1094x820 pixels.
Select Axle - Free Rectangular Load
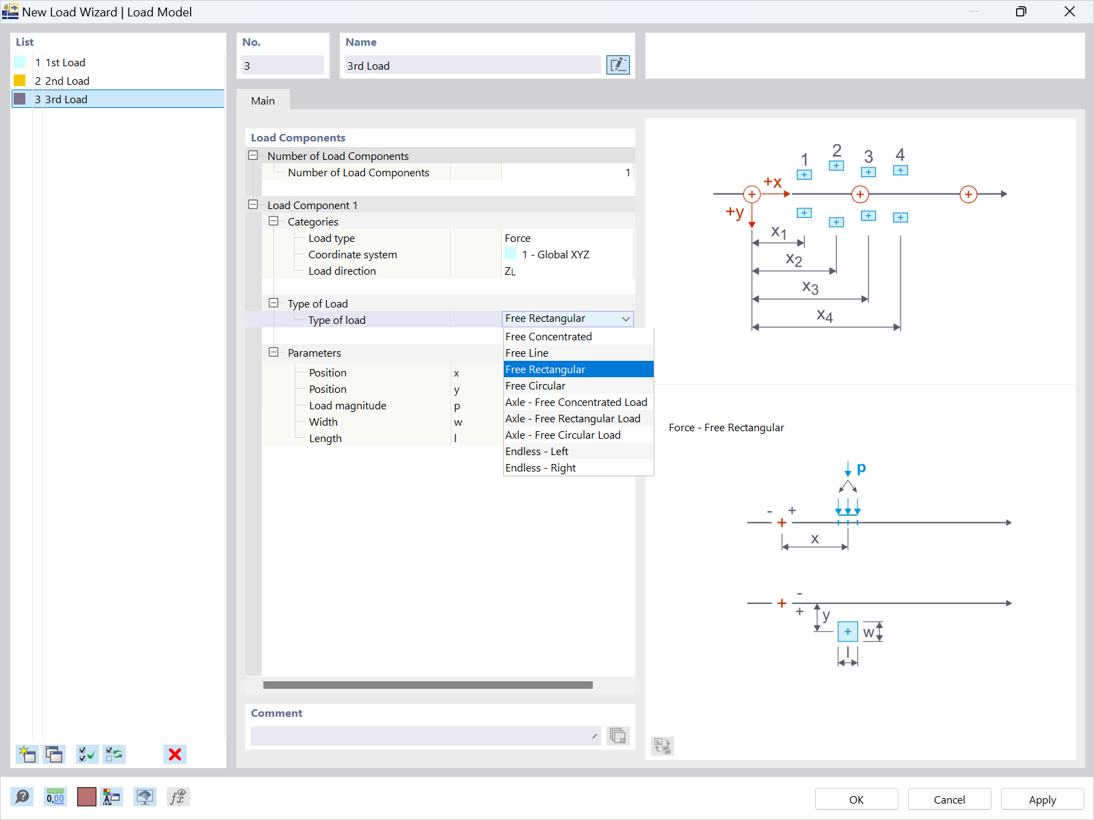click(578, 418)
